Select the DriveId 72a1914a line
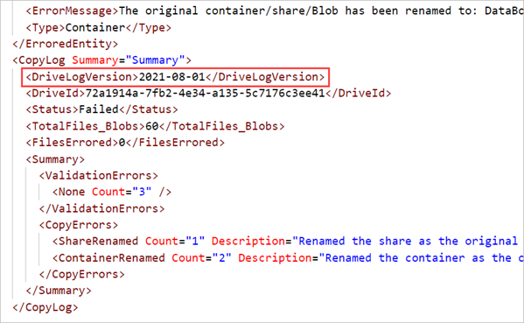Viewport: 524px width, 323px height. (208, 94)
